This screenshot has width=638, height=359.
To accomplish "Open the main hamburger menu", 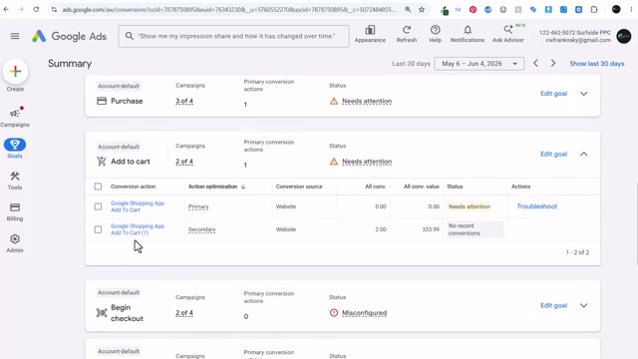I will click(x=15, y=36).
